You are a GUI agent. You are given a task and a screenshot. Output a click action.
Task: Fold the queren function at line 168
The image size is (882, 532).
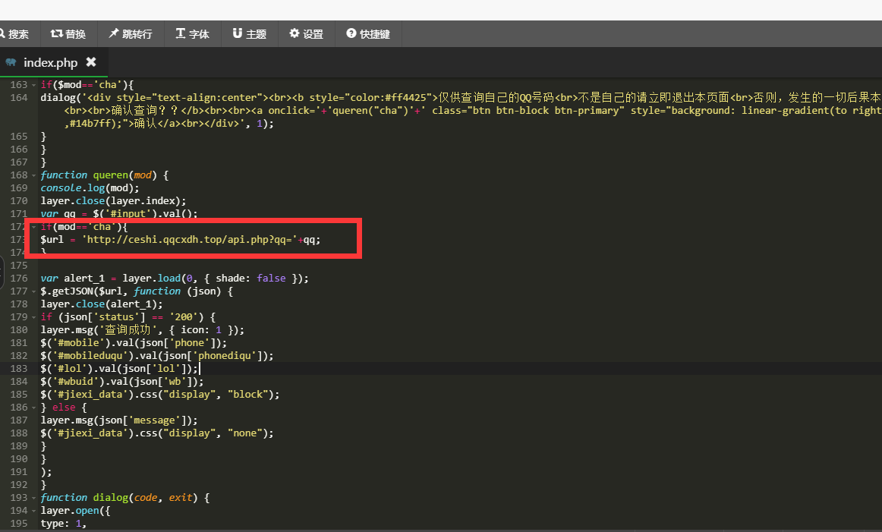click(34, 175)
